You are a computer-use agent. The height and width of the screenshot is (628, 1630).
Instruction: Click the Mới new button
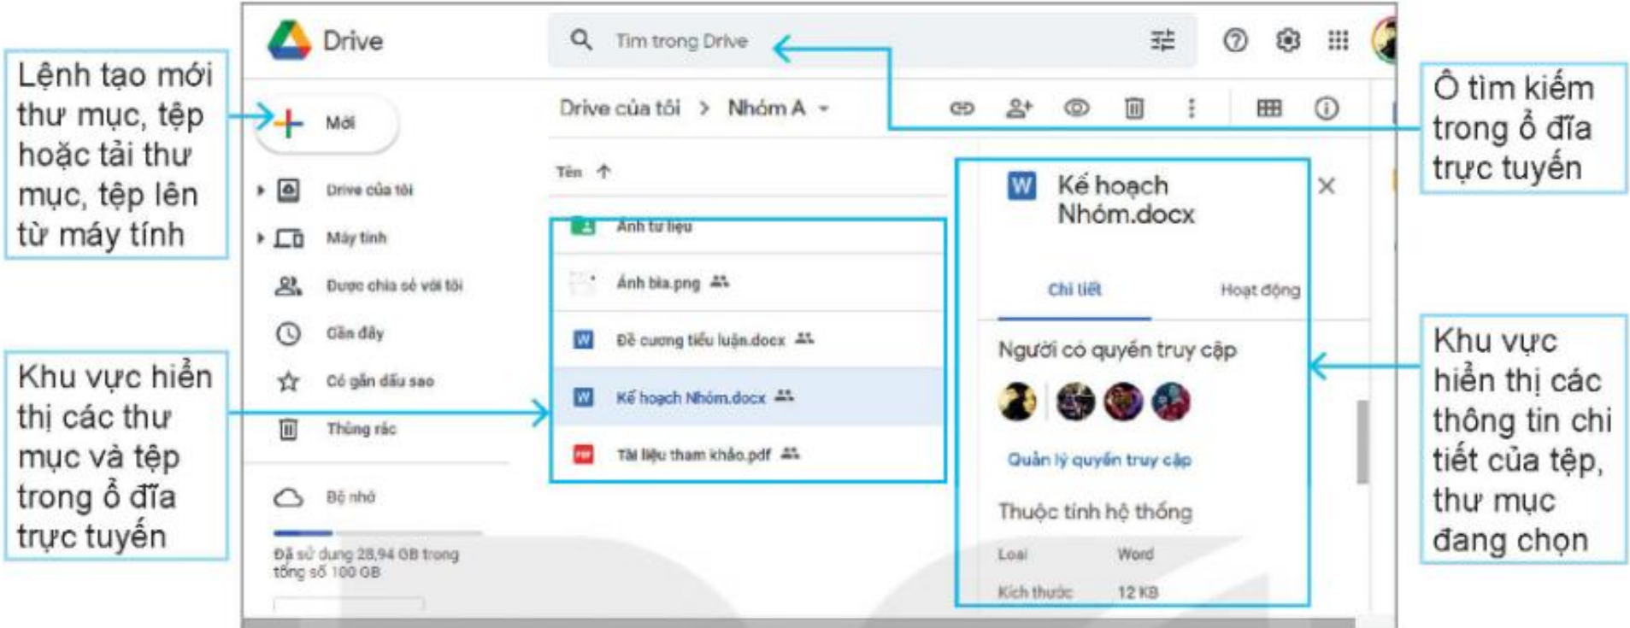(x=327, y=123)
